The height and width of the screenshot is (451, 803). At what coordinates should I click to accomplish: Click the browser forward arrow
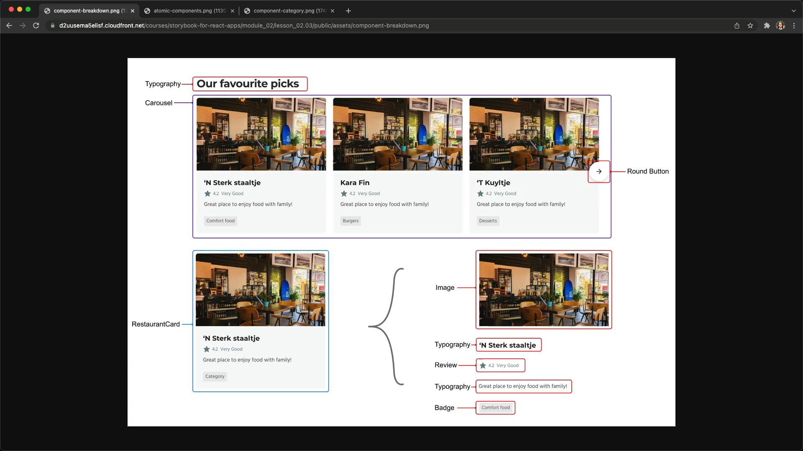pos(23,25)
